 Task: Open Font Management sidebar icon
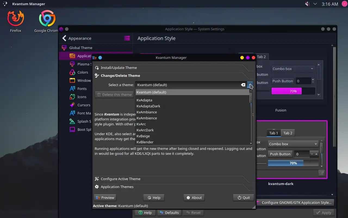pos(72,113)
